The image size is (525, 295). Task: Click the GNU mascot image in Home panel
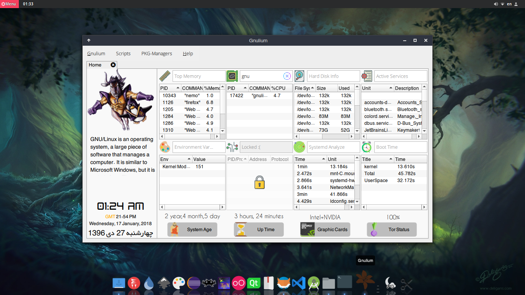click(121, 100)
